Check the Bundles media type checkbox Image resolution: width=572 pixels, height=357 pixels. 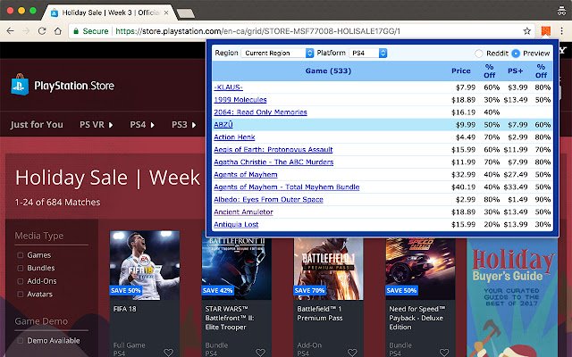pyautogui.click(x=20, y=268)
